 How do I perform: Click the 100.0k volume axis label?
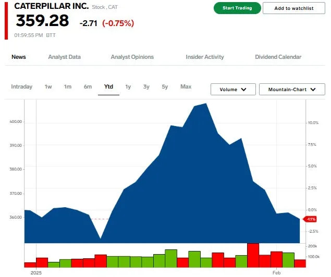tap(314, 257)
